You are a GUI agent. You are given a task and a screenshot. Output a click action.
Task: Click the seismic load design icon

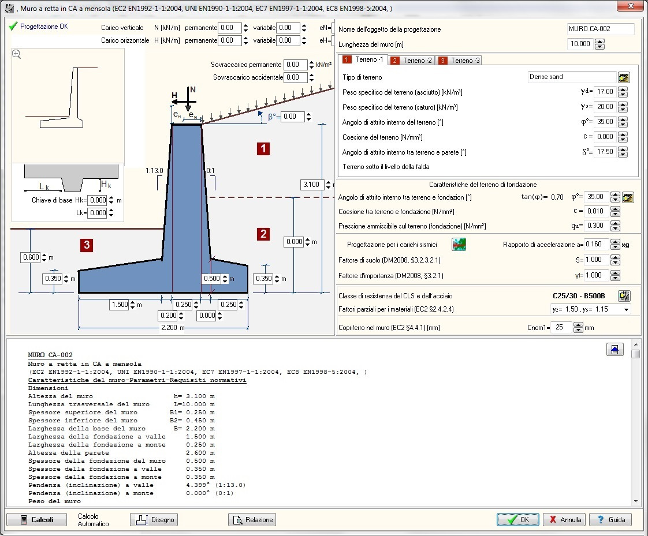(x=459, y=245)
